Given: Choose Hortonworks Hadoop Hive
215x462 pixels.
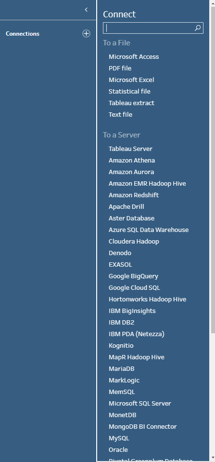Looking at the screenshot, I should [148, 299].
